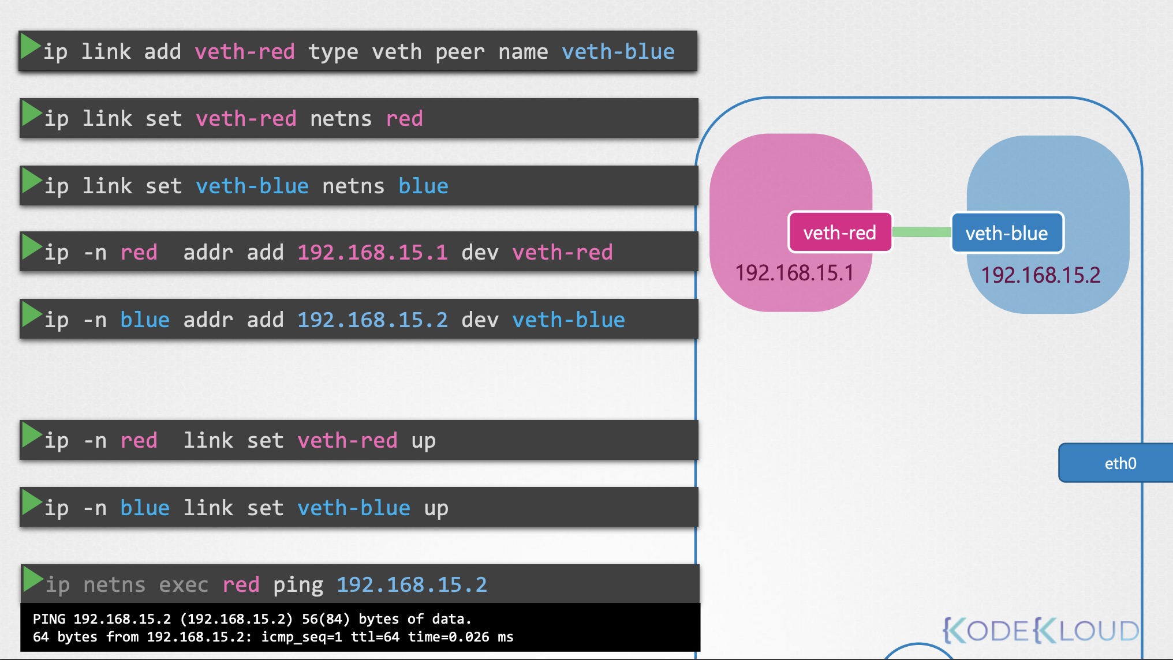Viewport: 1173px width, 660px height.
Task: Click 'veth-blue' in the 'peer name' command
Action: coord(618,52)
